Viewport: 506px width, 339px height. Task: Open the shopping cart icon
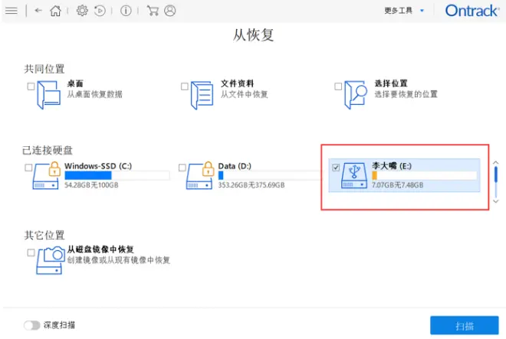[153, 11]
